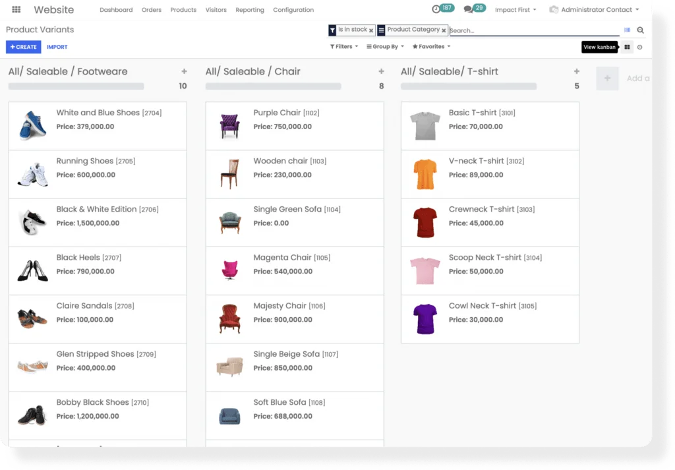Screen dimensions: 675x470
Task: Open the Purple Chair thumbnail
Action: click(x=229, y=126)
